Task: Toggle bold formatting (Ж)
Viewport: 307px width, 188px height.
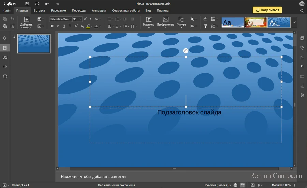Action: coord(52,26)
